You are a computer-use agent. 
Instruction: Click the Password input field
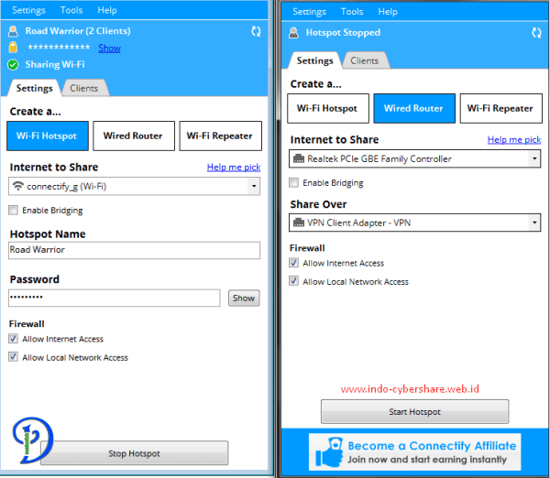pyautogui.click(x=115, y=298)
